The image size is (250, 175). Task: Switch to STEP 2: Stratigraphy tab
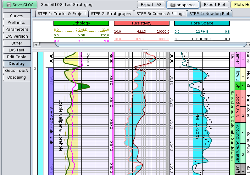click(x=111, y=14)
